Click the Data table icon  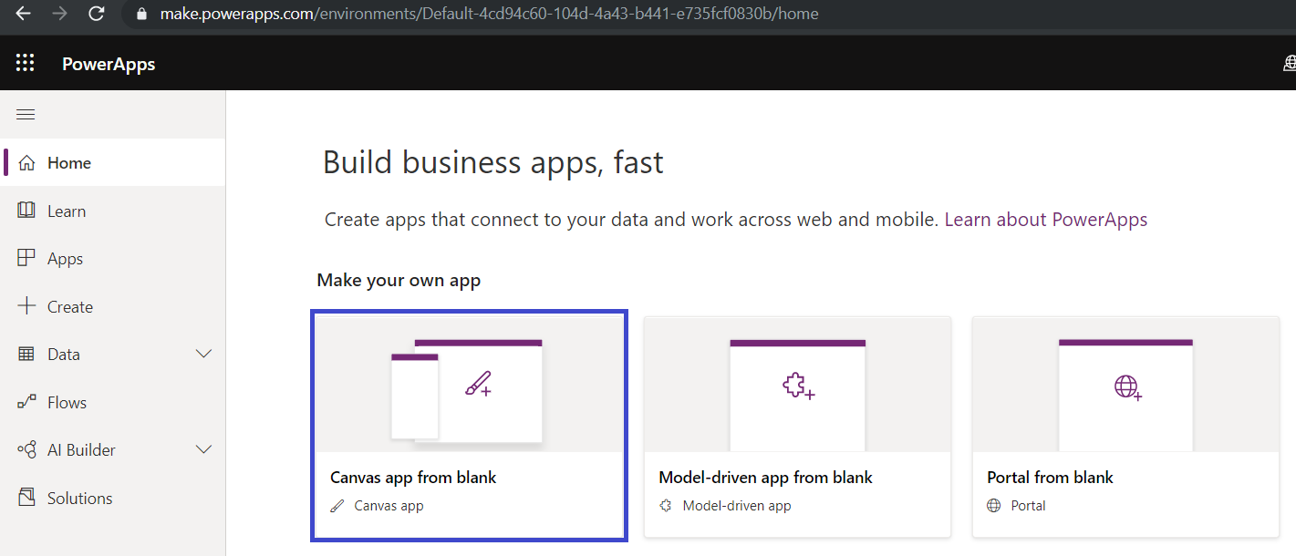tap(26, 354)
